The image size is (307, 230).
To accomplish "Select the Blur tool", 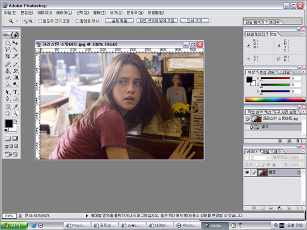I will (7, 84).
